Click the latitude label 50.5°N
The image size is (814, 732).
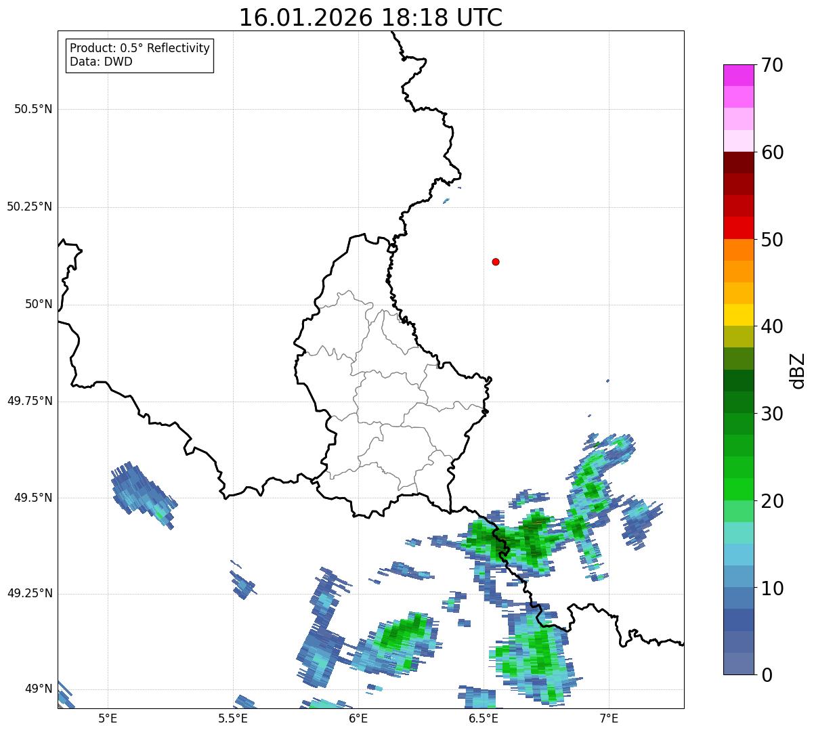pos(33,109)
